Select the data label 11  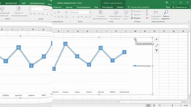coord(65,44)
